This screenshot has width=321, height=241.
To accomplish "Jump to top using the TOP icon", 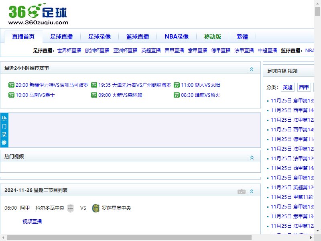I will point(242,192).
